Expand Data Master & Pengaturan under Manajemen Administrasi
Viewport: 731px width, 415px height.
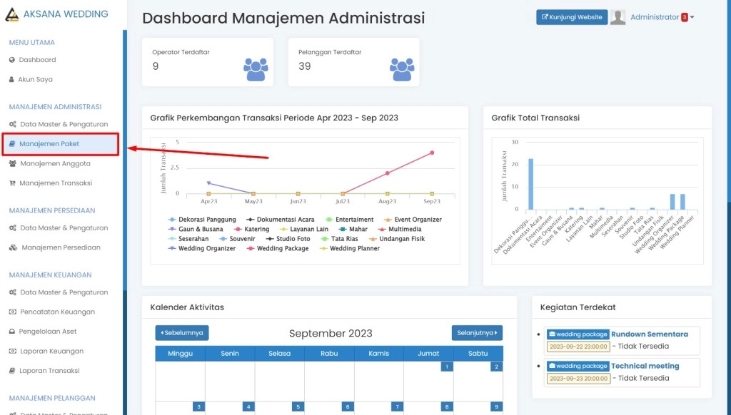pos(64,124)
